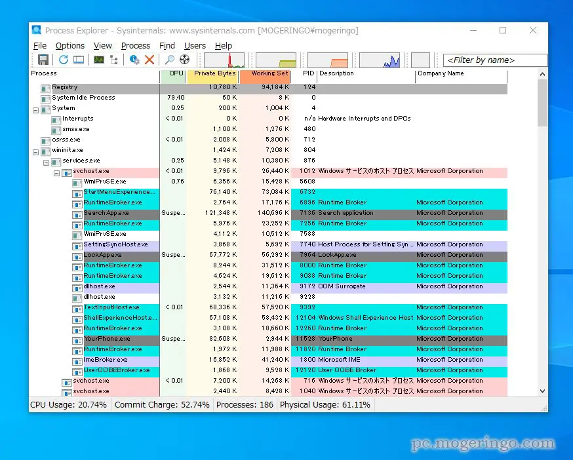Click the scrollbar down arrow
The width and height of the screenshot is (573, 460).
543,391
